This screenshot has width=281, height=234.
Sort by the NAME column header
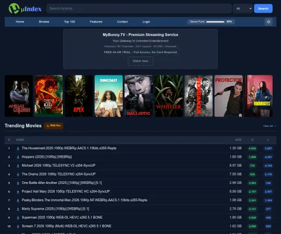coord(20,140)
